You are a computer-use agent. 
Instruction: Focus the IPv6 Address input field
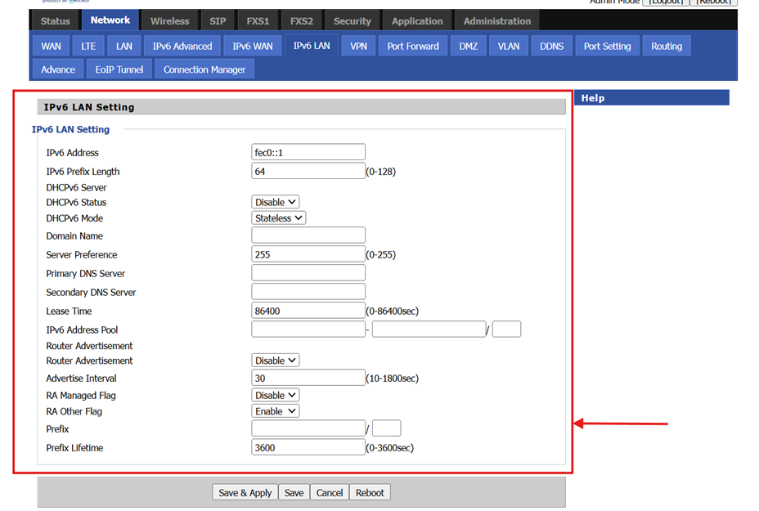[308, 153]
